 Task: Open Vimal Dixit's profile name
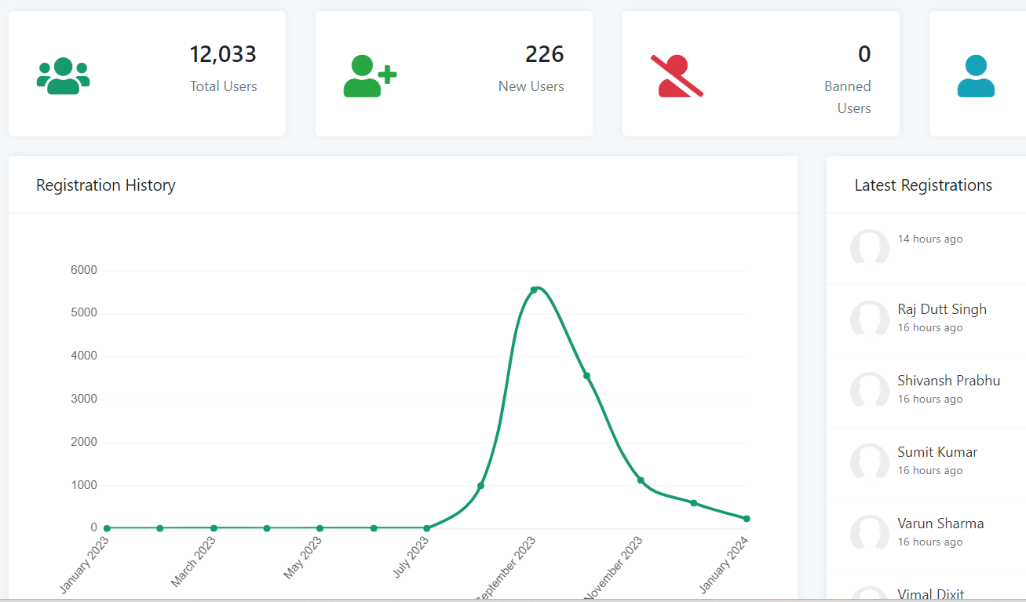tap(931, 594)
